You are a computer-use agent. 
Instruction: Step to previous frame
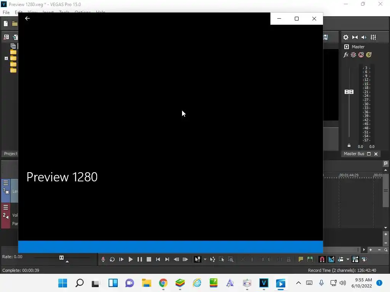pos(176,259)
